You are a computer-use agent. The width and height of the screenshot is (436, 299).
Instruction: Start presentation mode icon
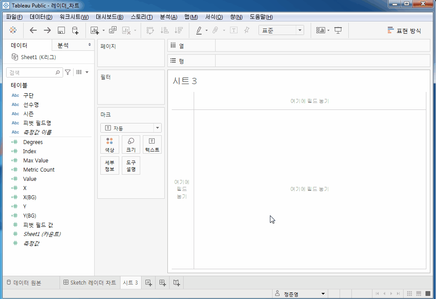point(338,30)
